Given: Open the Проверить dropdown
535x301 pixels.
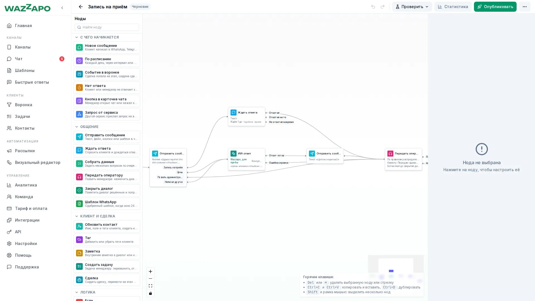Looking at the screenshot, I should [412, 7].
